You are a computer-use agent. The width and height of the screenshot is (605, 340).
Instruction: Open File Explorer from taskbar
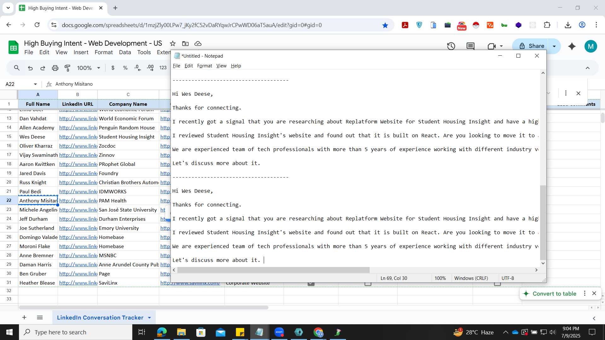[181, 332]
